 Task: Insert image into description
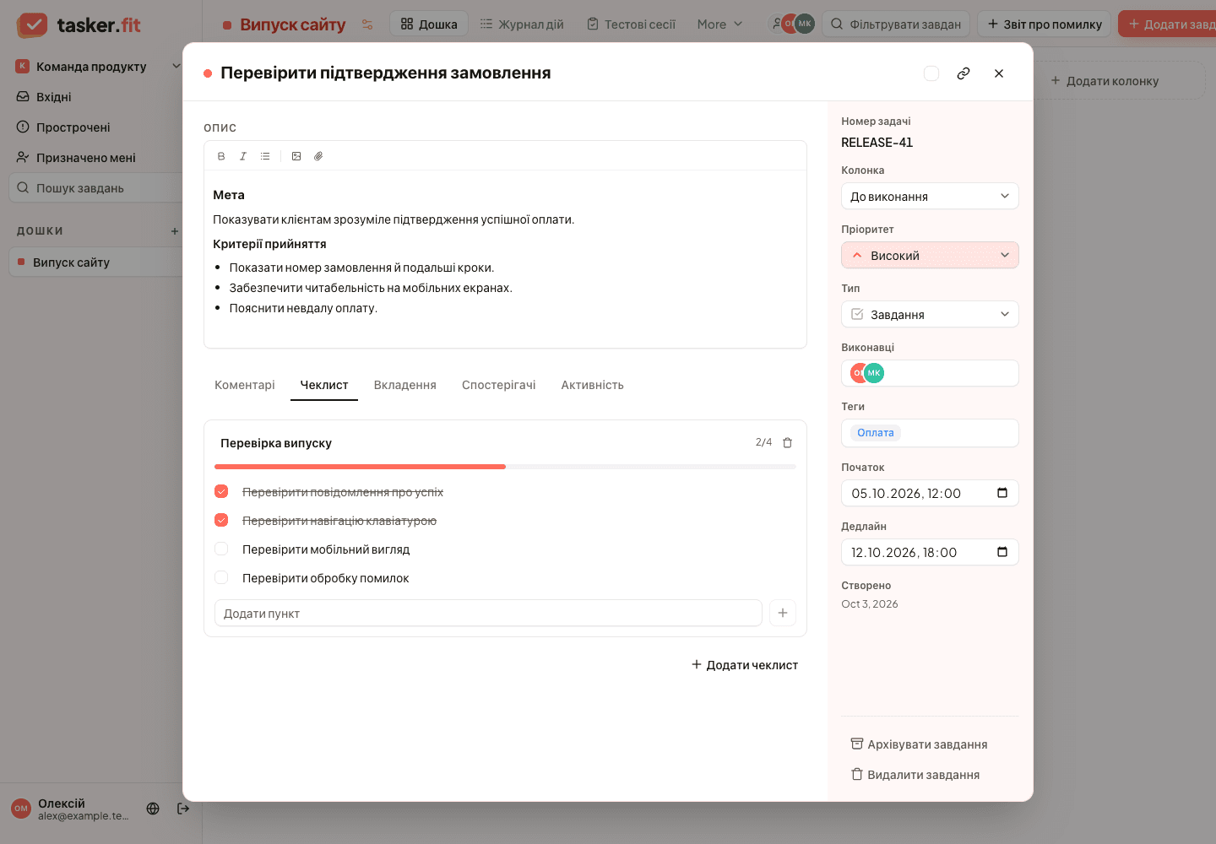click(296, 156)
